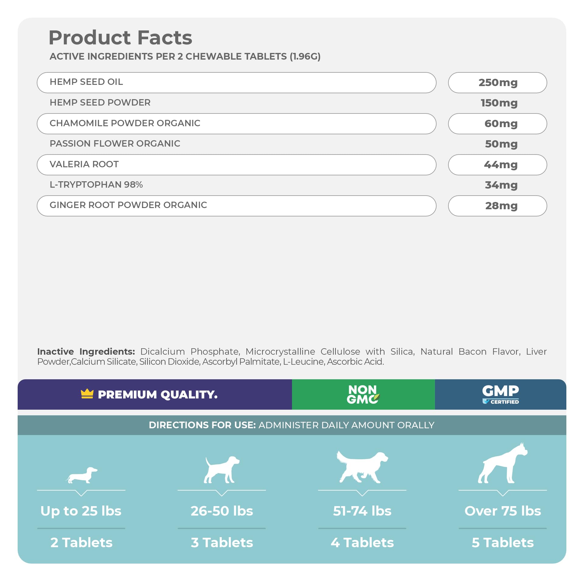Click the GMP certified checkmark shield

click(485, 402)
